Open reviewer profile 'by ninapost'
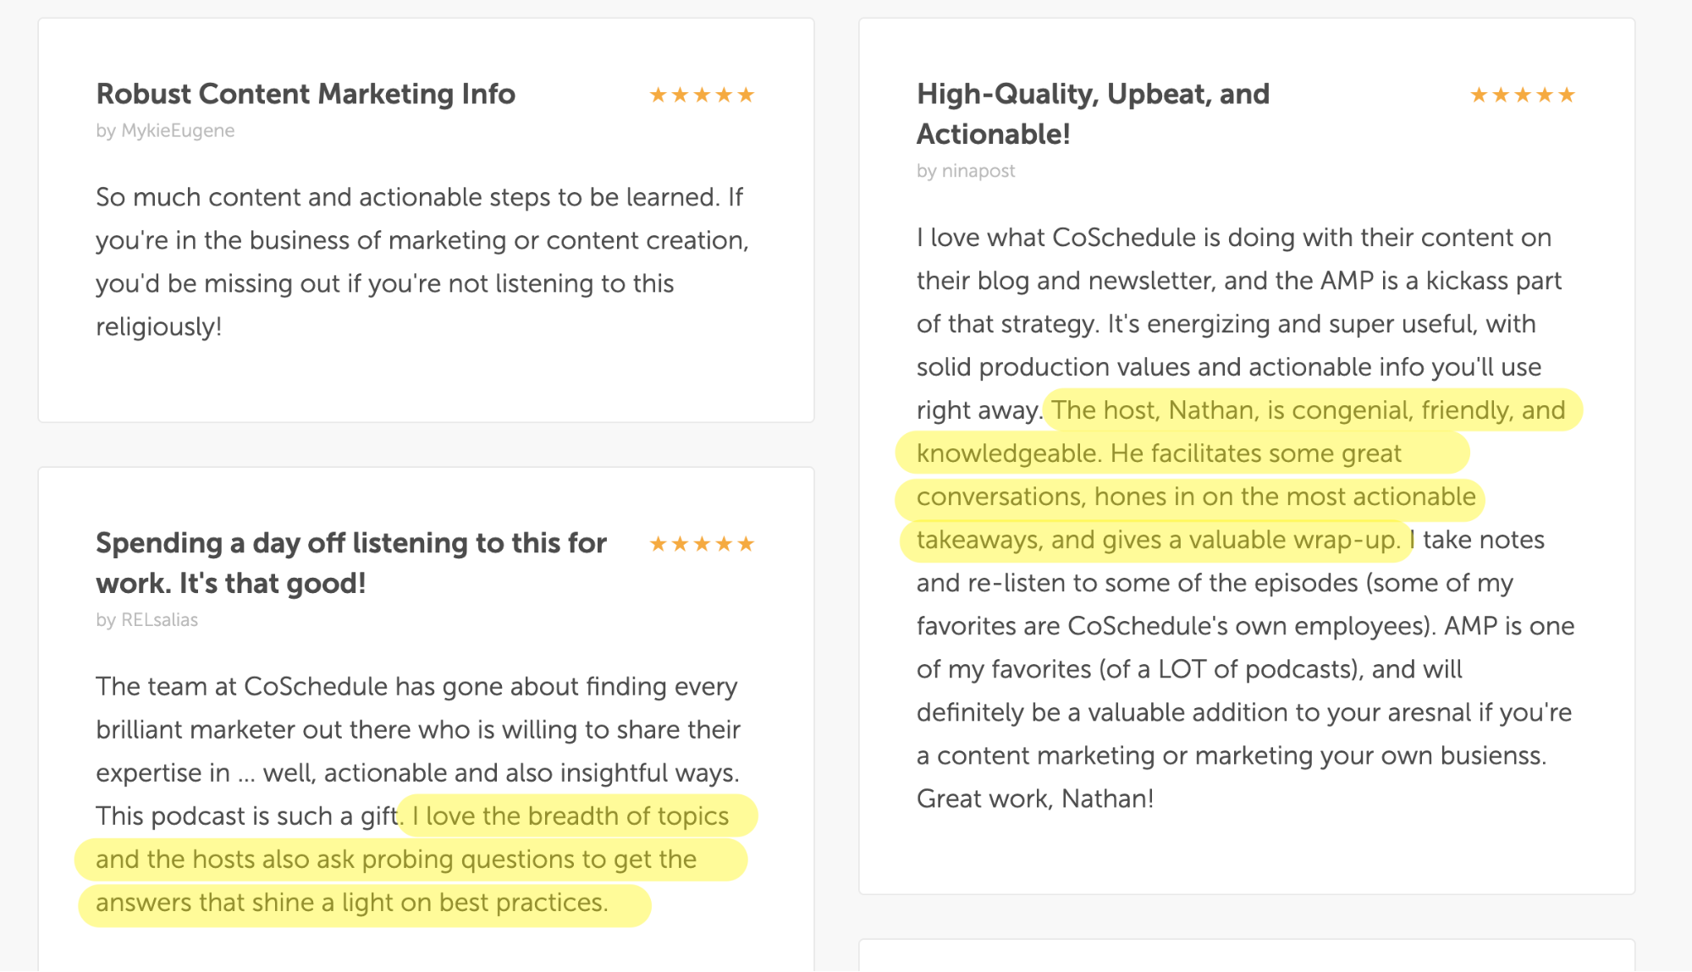 966,171
